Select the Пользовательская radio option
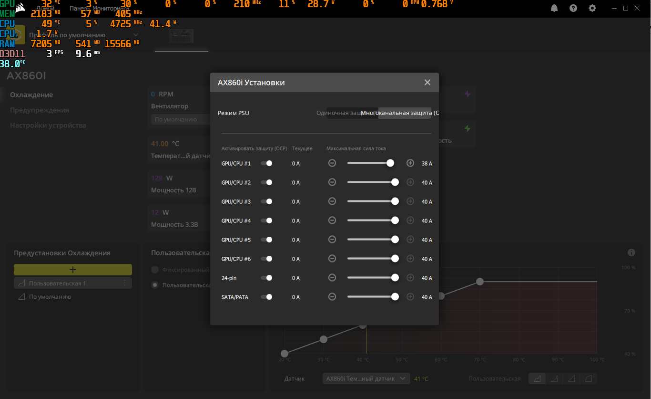This screenshot has height=399, width=651. 155,285
